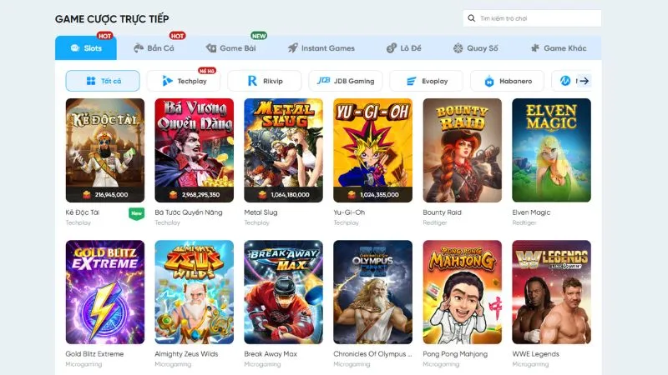Click the Techplay logo icon
This screenshot has height=375, width=668.
click(167, 81)
